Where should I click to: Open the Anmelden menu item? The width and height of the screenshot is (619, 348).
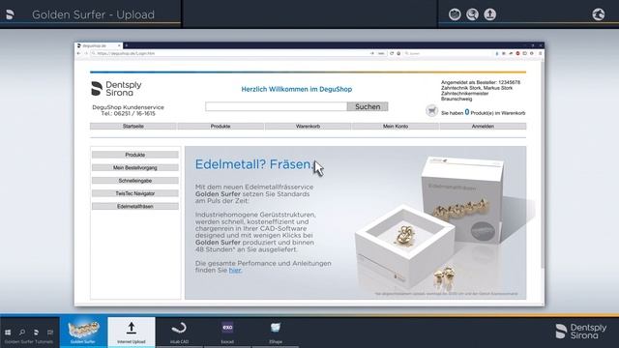click(x=483, y=127)
